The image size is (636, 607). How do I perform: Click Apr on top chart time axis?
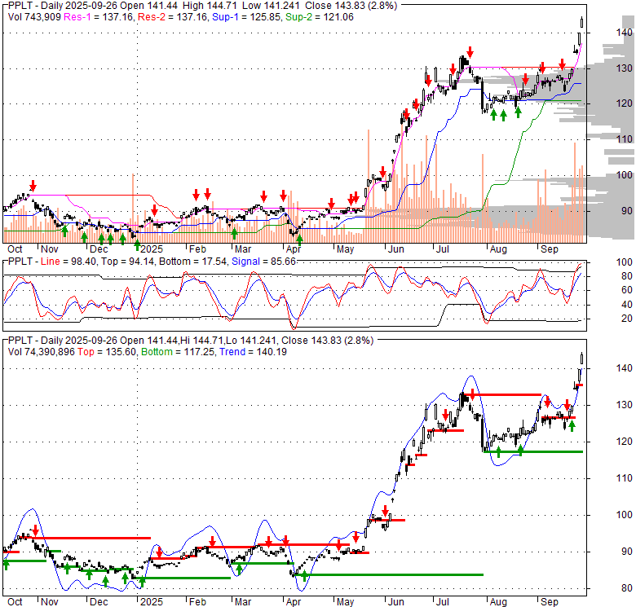coord(294,249)
